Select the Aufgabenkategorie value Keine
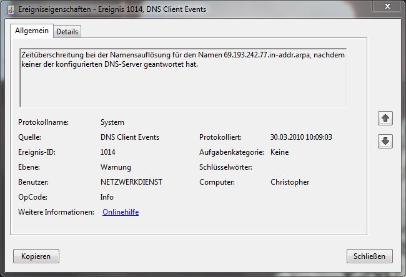Viewport: 406px width, 277px height. pos(279,152)
